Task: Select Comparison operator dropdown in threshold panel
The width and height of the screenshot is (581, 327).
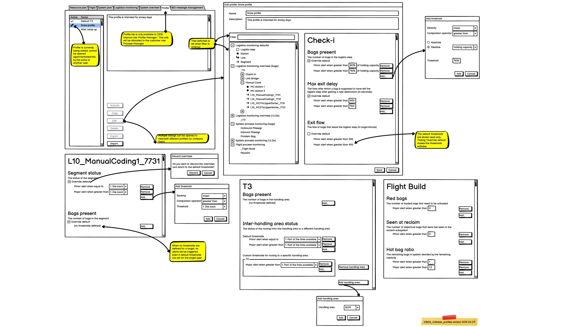Action: click(x=464, y=34)
